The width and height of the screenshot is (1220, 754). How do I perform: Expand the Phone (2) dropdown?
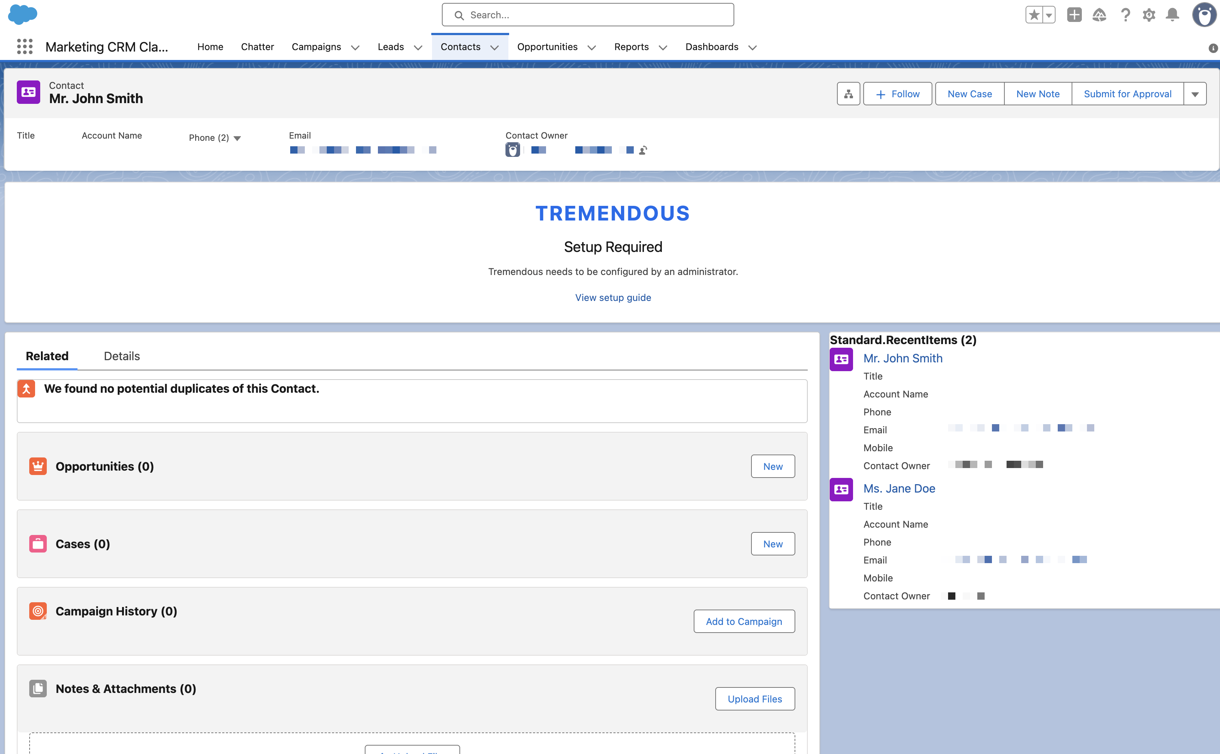(237, 138)
